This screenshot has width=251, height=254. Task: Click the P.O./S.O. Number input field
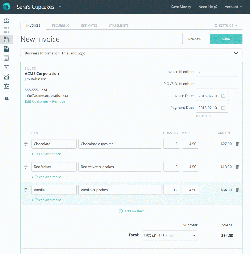tap(217, 84)
